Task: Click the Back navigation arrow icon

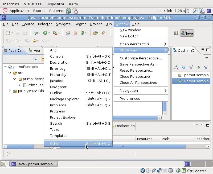Action: 35,41
